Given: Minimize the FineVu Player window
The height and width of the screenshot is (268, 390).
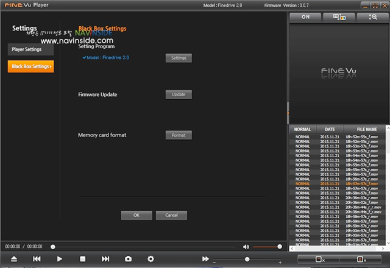Looking at the screenshot, I should (366, 5).
